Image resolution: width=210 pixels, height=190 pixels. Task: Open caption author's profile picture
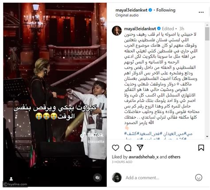click(117, 31)
